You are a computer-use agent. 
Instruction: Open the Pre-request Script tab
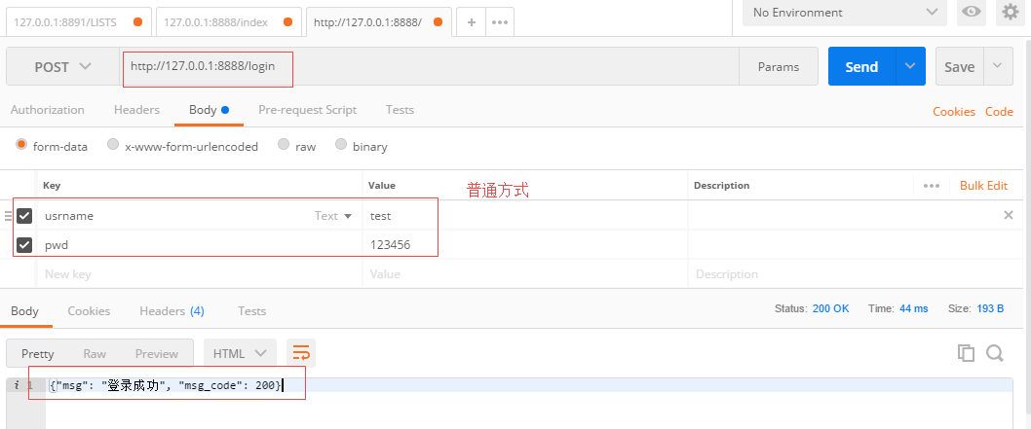point(307,110)
